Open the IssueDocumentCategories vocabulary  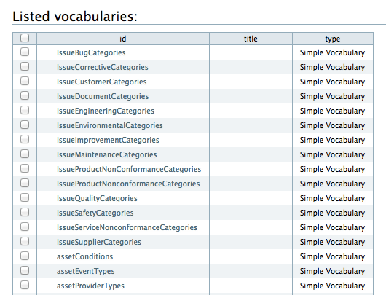point(103,96)
